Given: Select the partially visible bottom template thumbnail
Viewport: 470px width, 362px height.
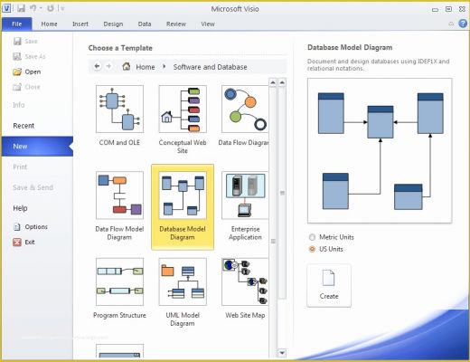Looking at the screenshot, I should coord(119,351).
